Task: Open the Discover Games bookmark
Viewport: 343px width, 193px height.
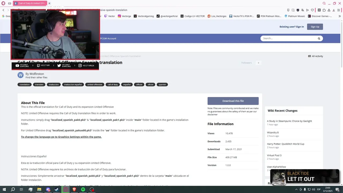Action: click(320, 16)
